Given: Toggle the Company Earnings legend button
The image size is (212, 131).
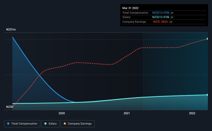Looking at the screenshot, I should [x=78, y=124].
